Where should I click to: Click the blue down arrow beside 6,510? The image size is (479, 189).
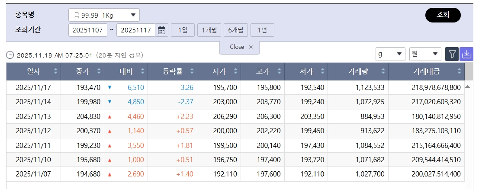[109, 88]
